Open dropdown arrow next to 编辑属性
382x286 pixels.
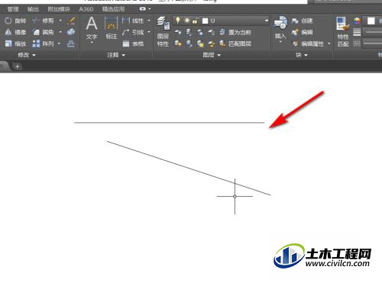click(x=329, y=43)
